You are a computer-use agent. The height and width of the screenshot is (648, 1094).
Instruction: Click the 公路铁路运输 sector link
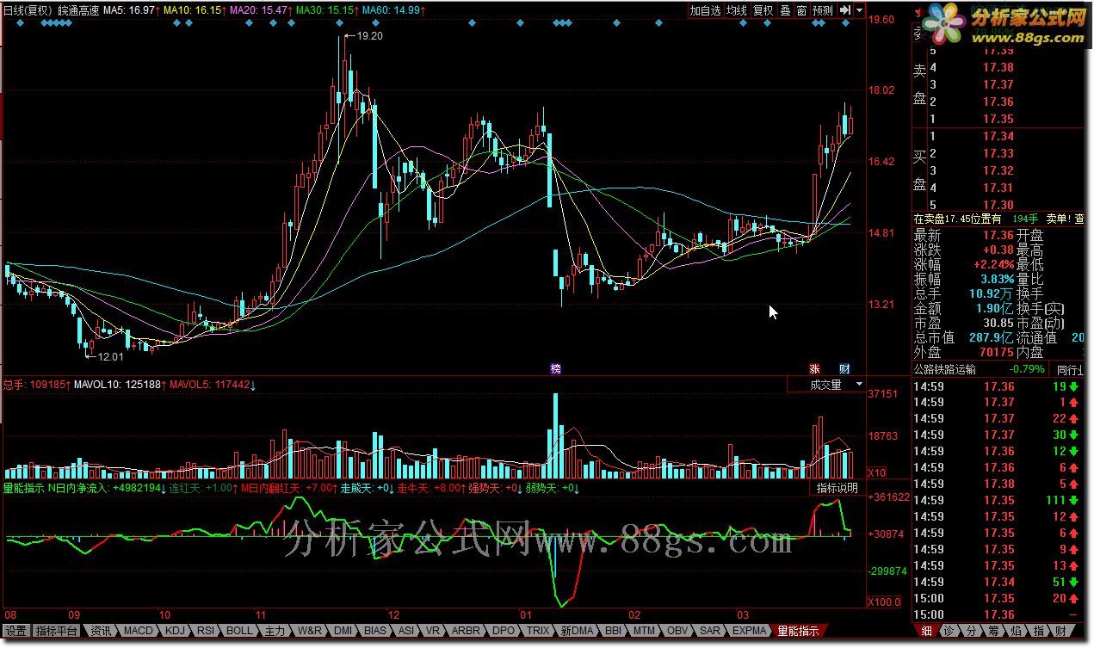click(x=945, y=369)
